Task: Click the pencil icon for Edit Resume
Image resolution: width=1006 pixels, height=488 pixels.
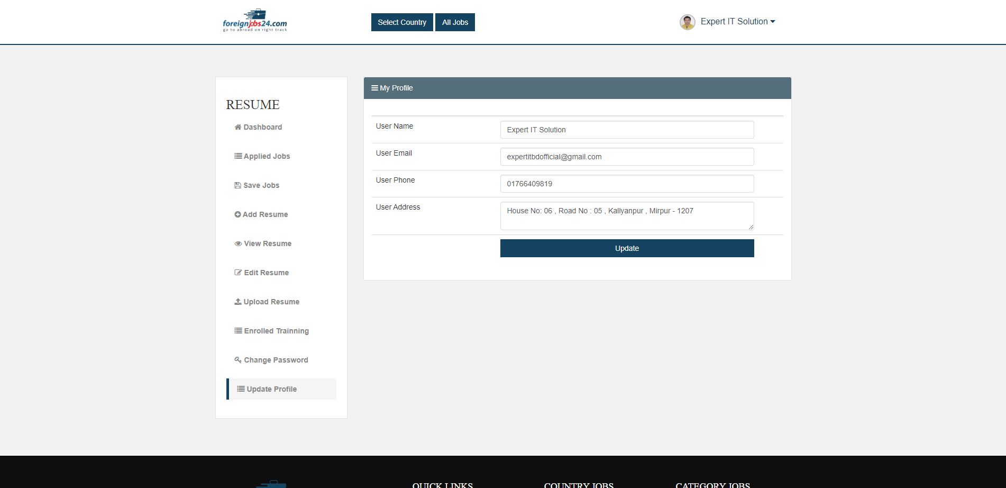Action: pos(238,273)
